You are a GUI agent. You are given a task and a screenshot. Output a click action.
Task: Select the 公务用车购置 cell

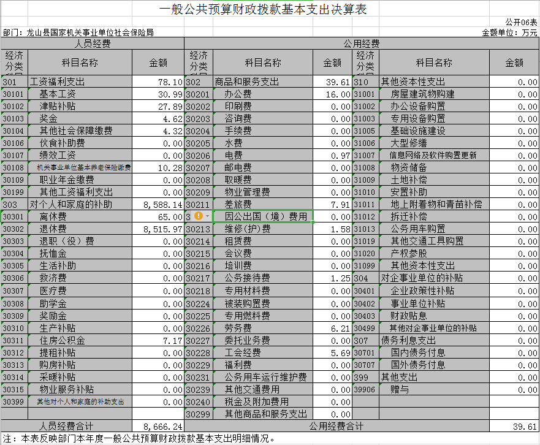click(x=434, y=229)
